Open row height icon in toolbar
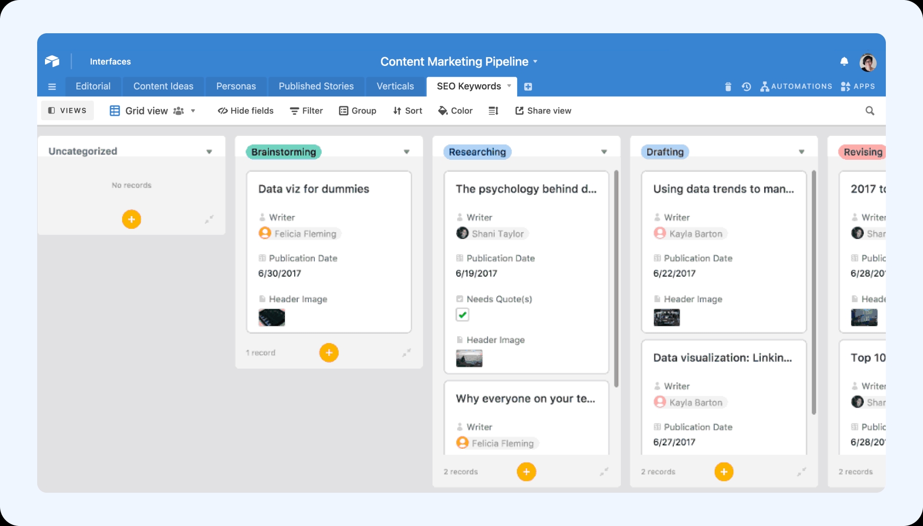 pyautogui.click(x=493, y=111)
